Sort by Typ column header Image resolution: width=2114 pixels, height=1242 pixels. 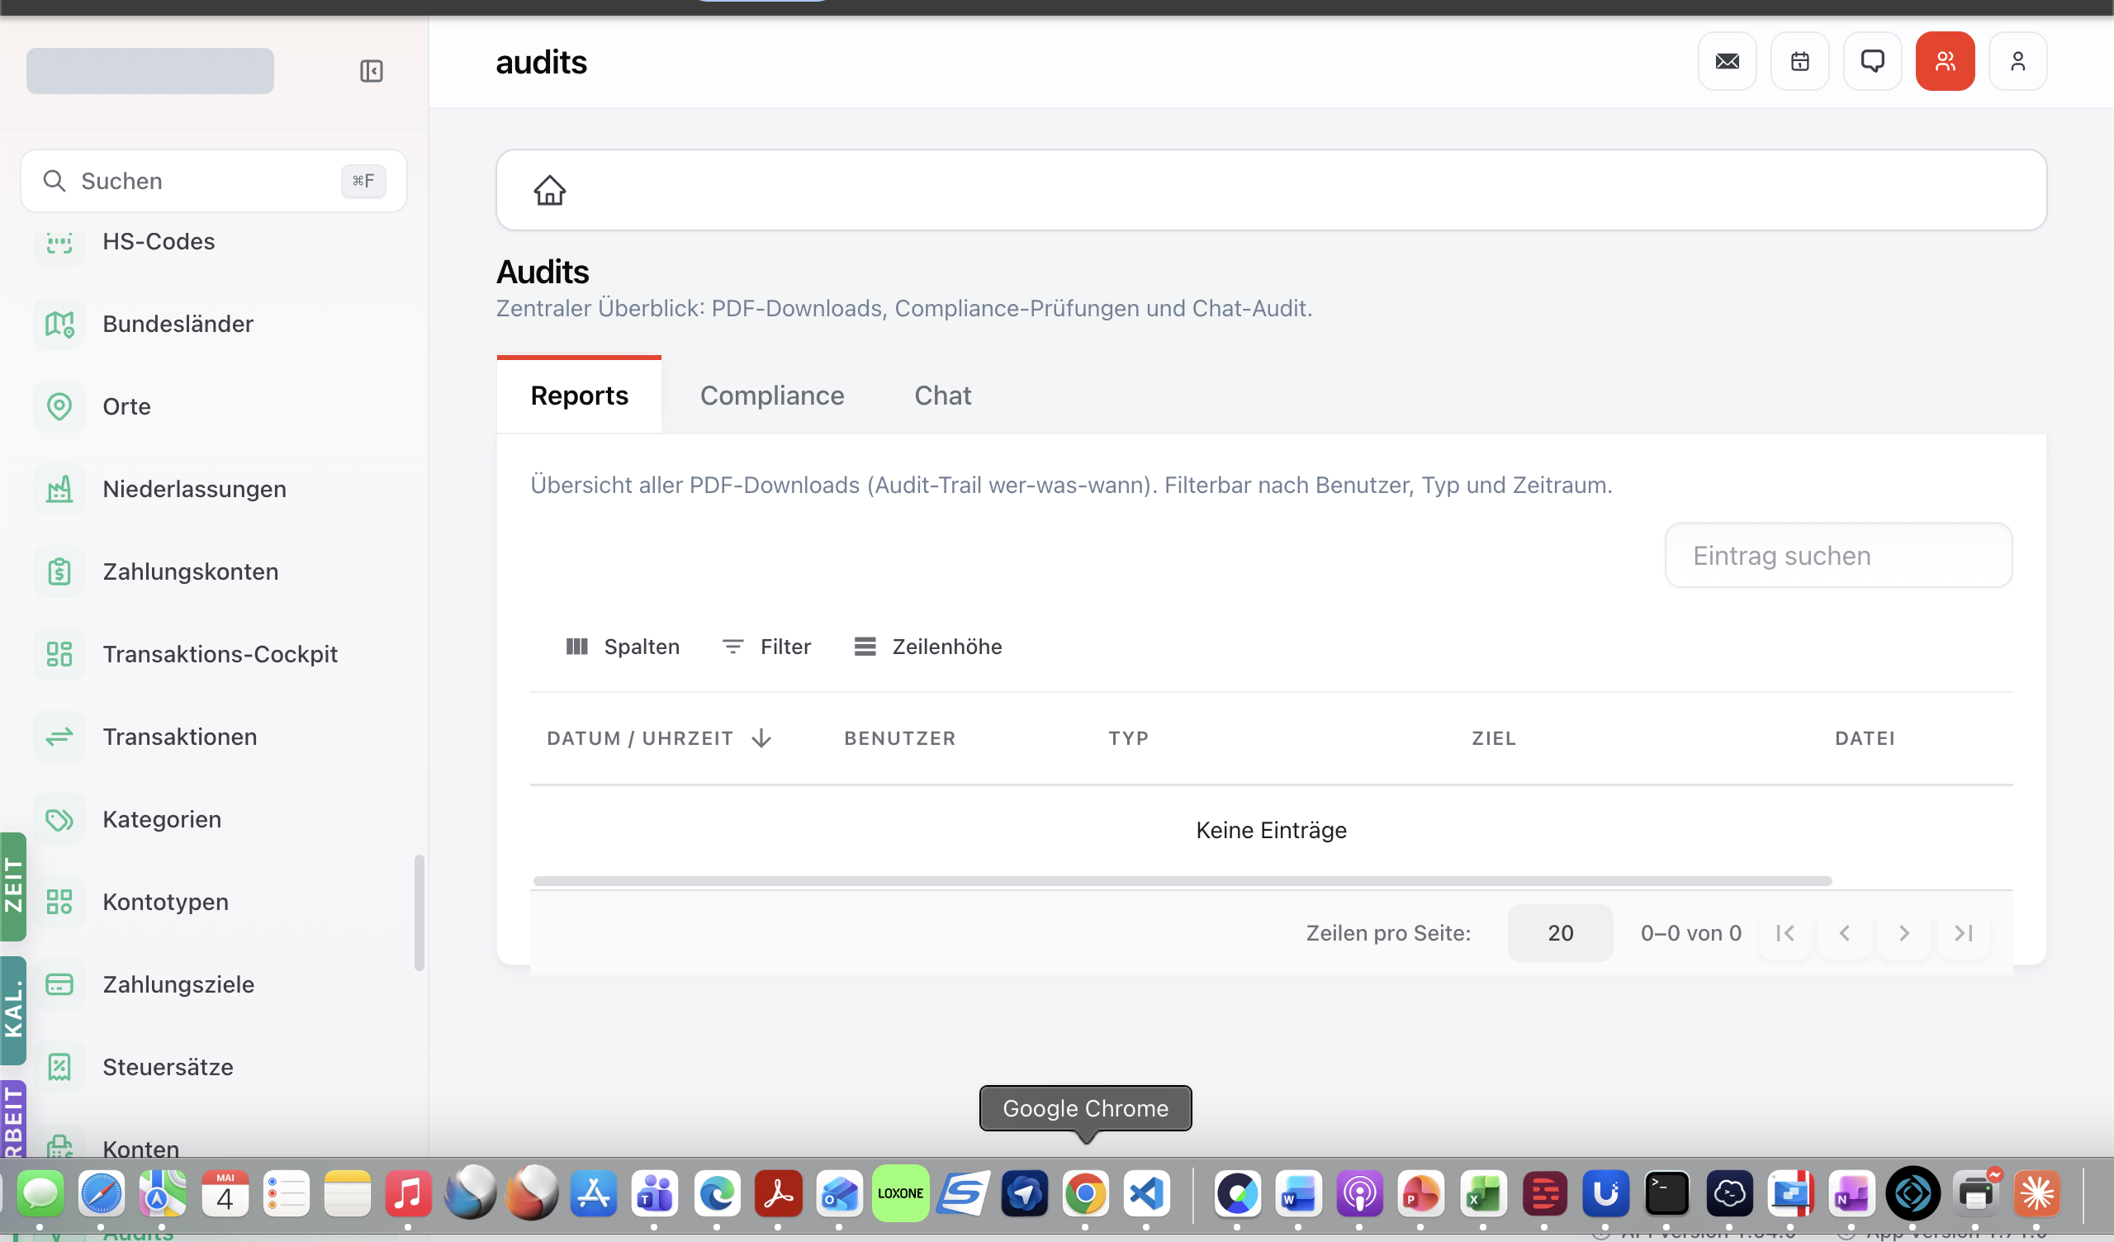click(x=1128, y=737)
